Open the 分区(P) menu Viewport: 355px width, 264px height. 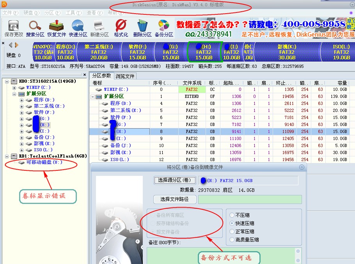pyautogui.click(x=53, y=13)
